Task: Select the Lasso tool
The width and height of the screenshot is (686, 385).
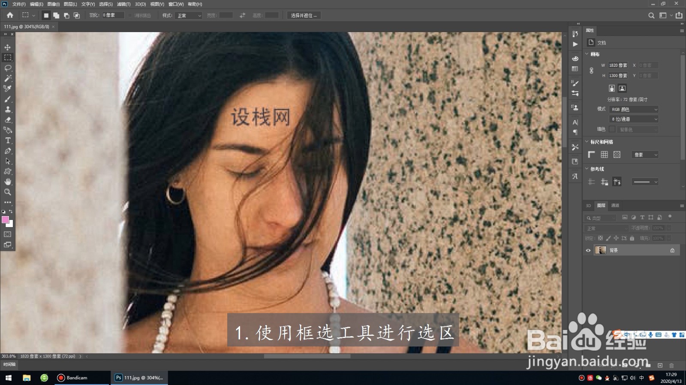Action: 8,68
